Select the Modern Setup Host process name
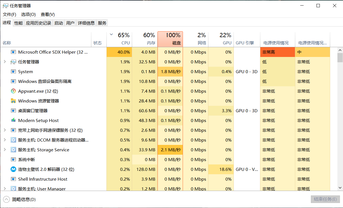 [39, 121]
